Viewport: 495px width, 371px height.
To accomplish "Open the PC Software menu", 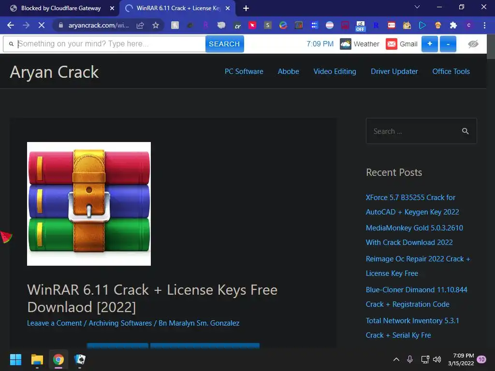I will point(244,71).
